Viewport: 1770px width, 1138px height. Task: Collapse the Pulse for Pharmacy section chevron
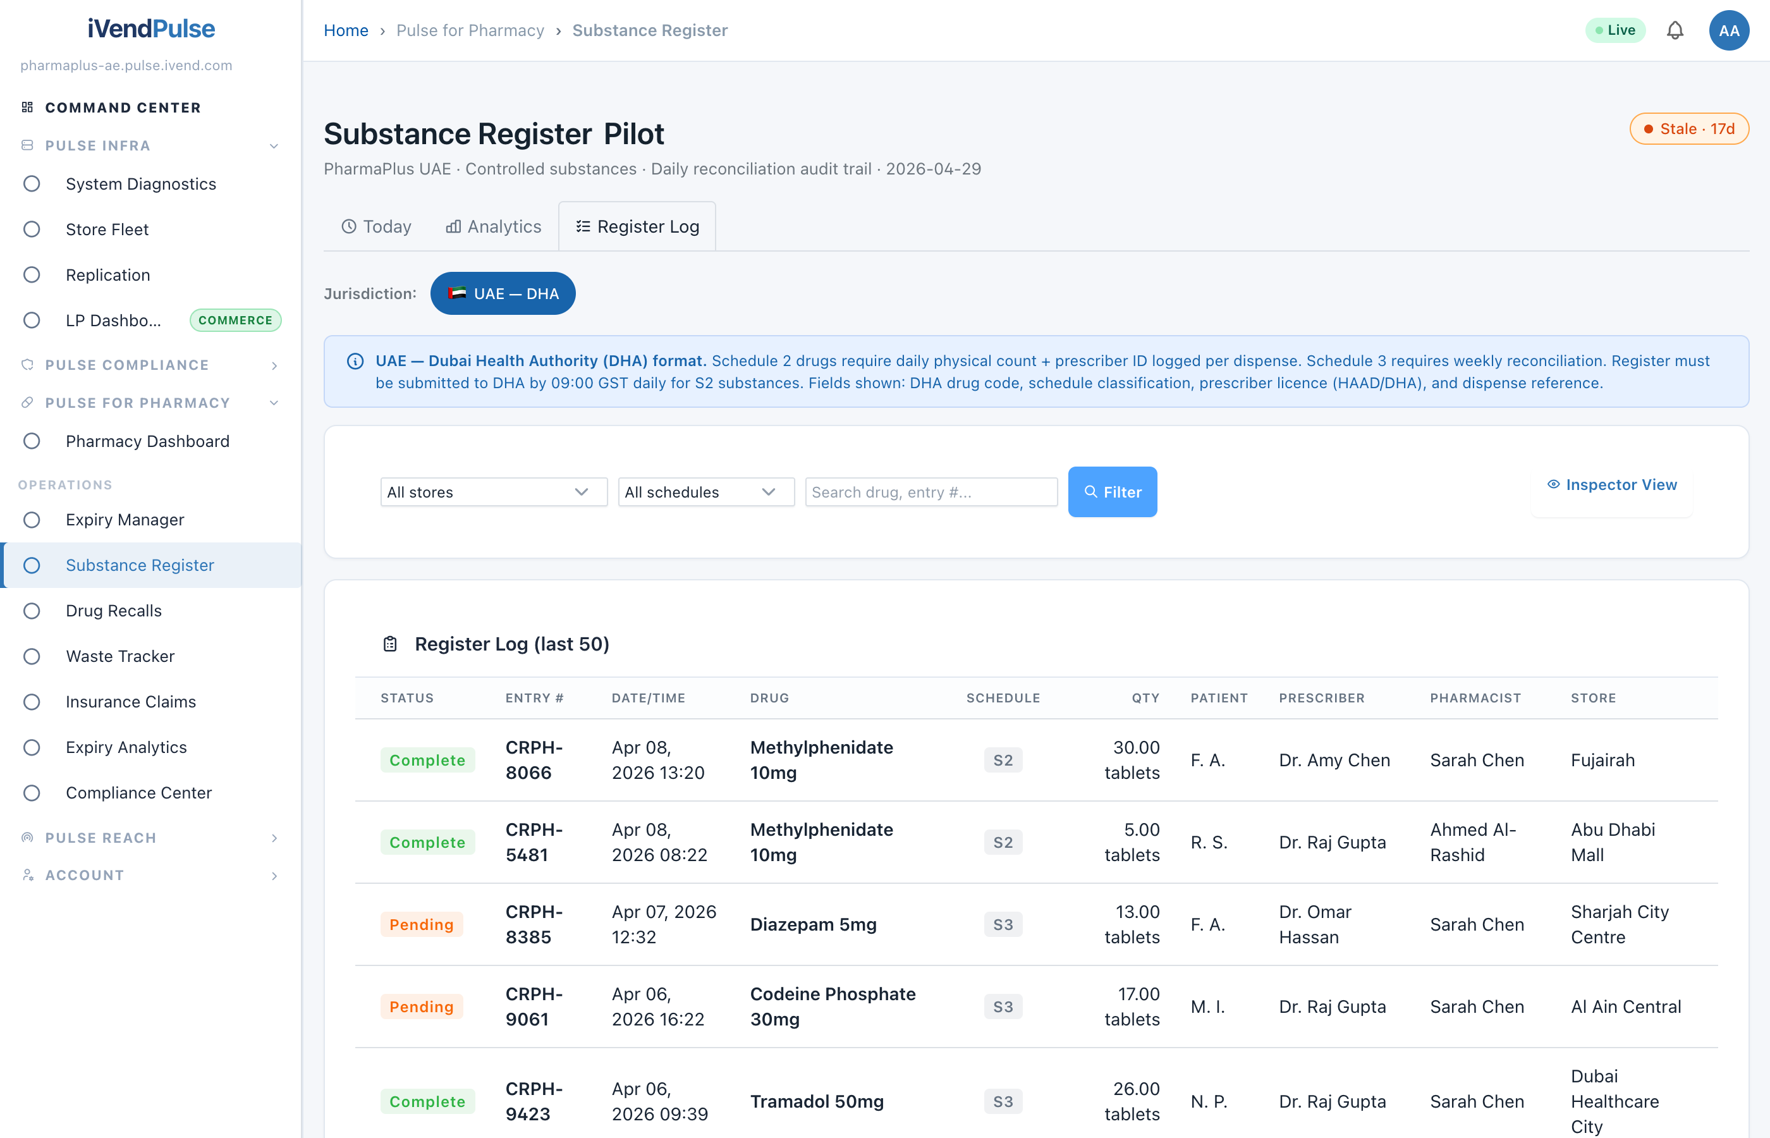pos(274,403)
